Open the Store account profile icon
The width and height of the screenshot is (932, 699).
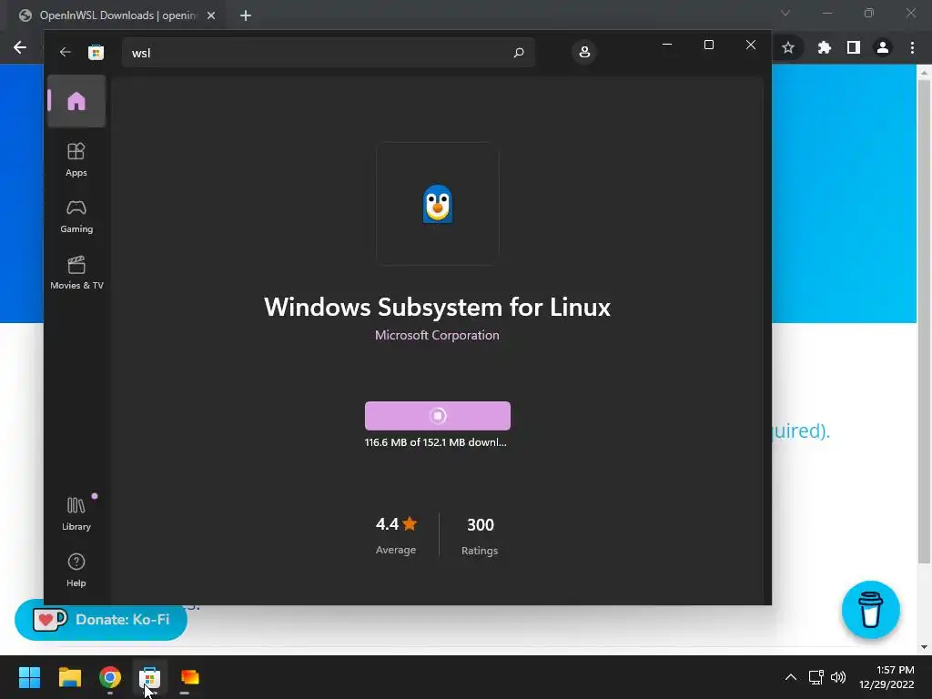[584, 52]
